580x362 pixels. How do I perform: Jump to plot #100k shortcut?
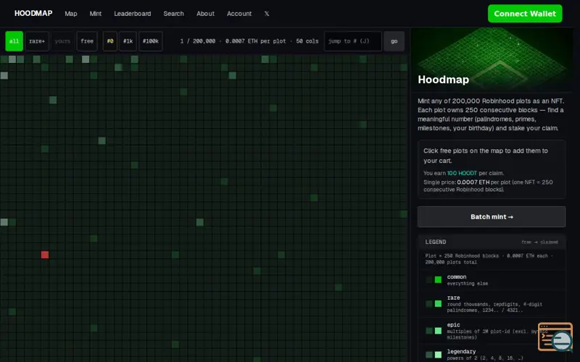[151, 41]
